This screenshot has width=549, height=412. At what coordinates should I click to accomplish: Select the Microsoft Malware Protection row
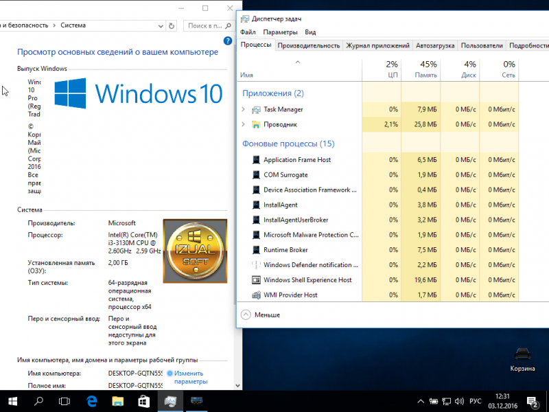(x=378, y=235)
